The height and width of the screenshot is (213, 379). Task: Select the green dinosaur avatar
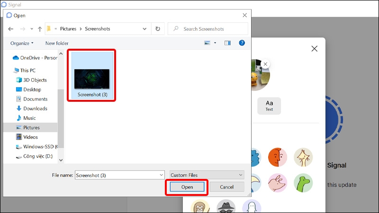(303, 183)
